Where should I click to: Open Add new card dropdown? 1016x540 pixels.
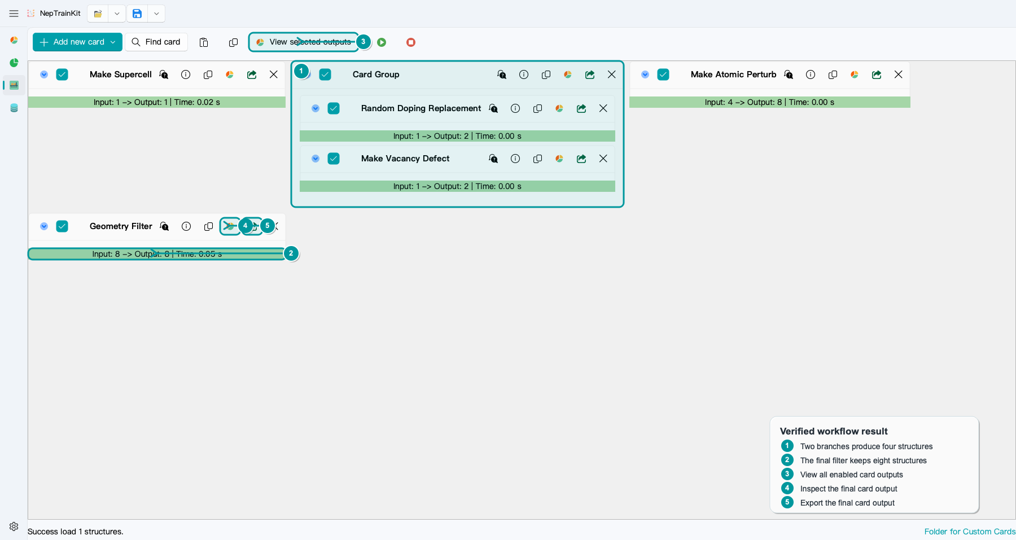pyautogui.click(x=77, y=42)
